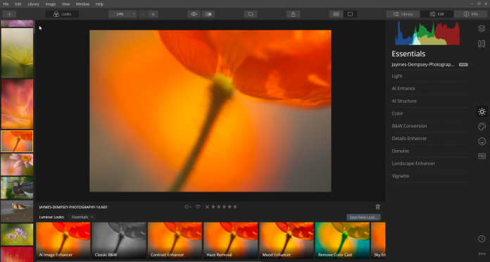Switch to single image view icon
The height and width of the screenshot is (262, 490).
click(x=350, y=14)
